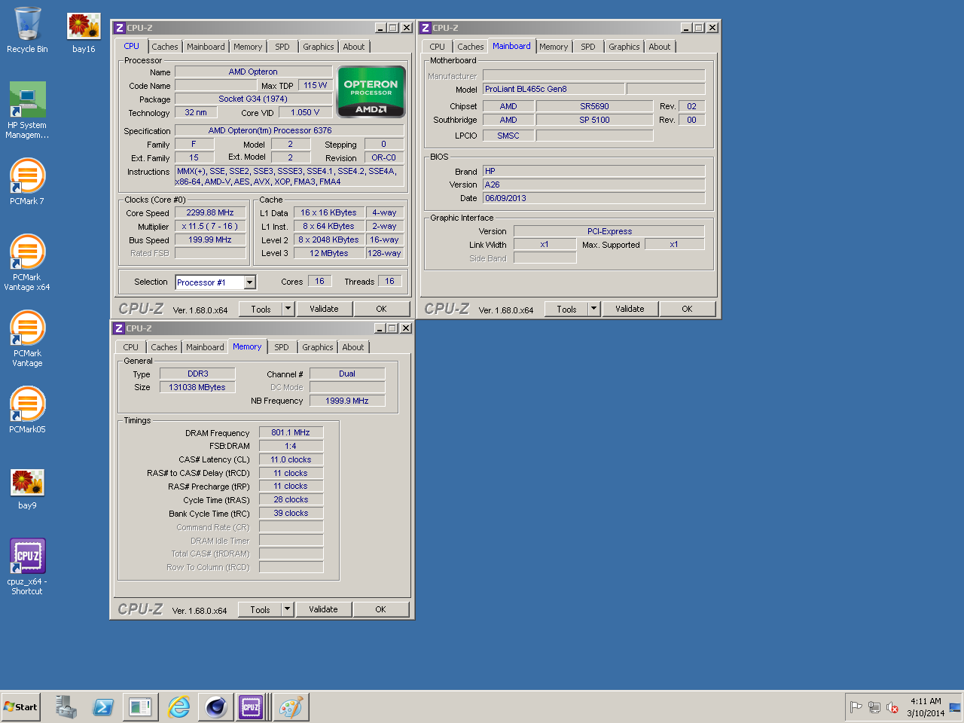Click the AMD Opteron processor logo
This screenshot has width=964, height=723.
371,92
